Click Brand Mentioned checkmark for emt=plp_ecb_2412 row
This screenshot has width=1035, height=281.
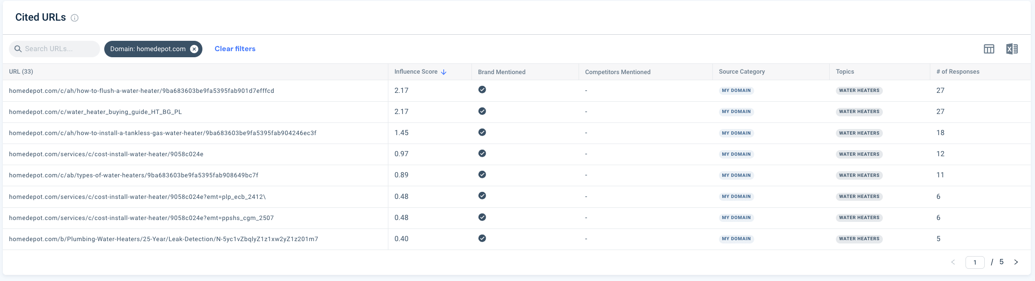[482, 196]
